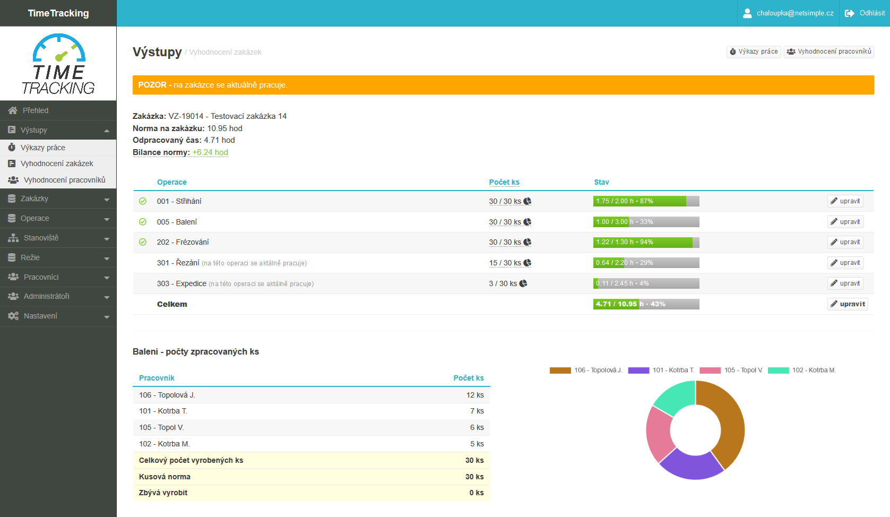The width and height of the screenshot is (890, 517).
Task: Click the brown 106 - Topolová J. legend swatch
Action: click(560, 370)
